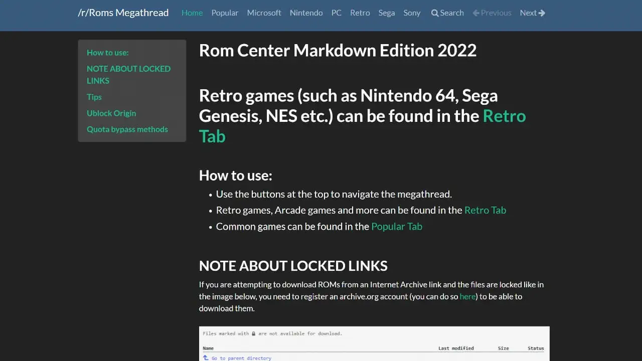Viewport: 642px width, 361px height.
Task: Click 'Retro Tab' link in bullet list
Action: click(x=485, y=210)
